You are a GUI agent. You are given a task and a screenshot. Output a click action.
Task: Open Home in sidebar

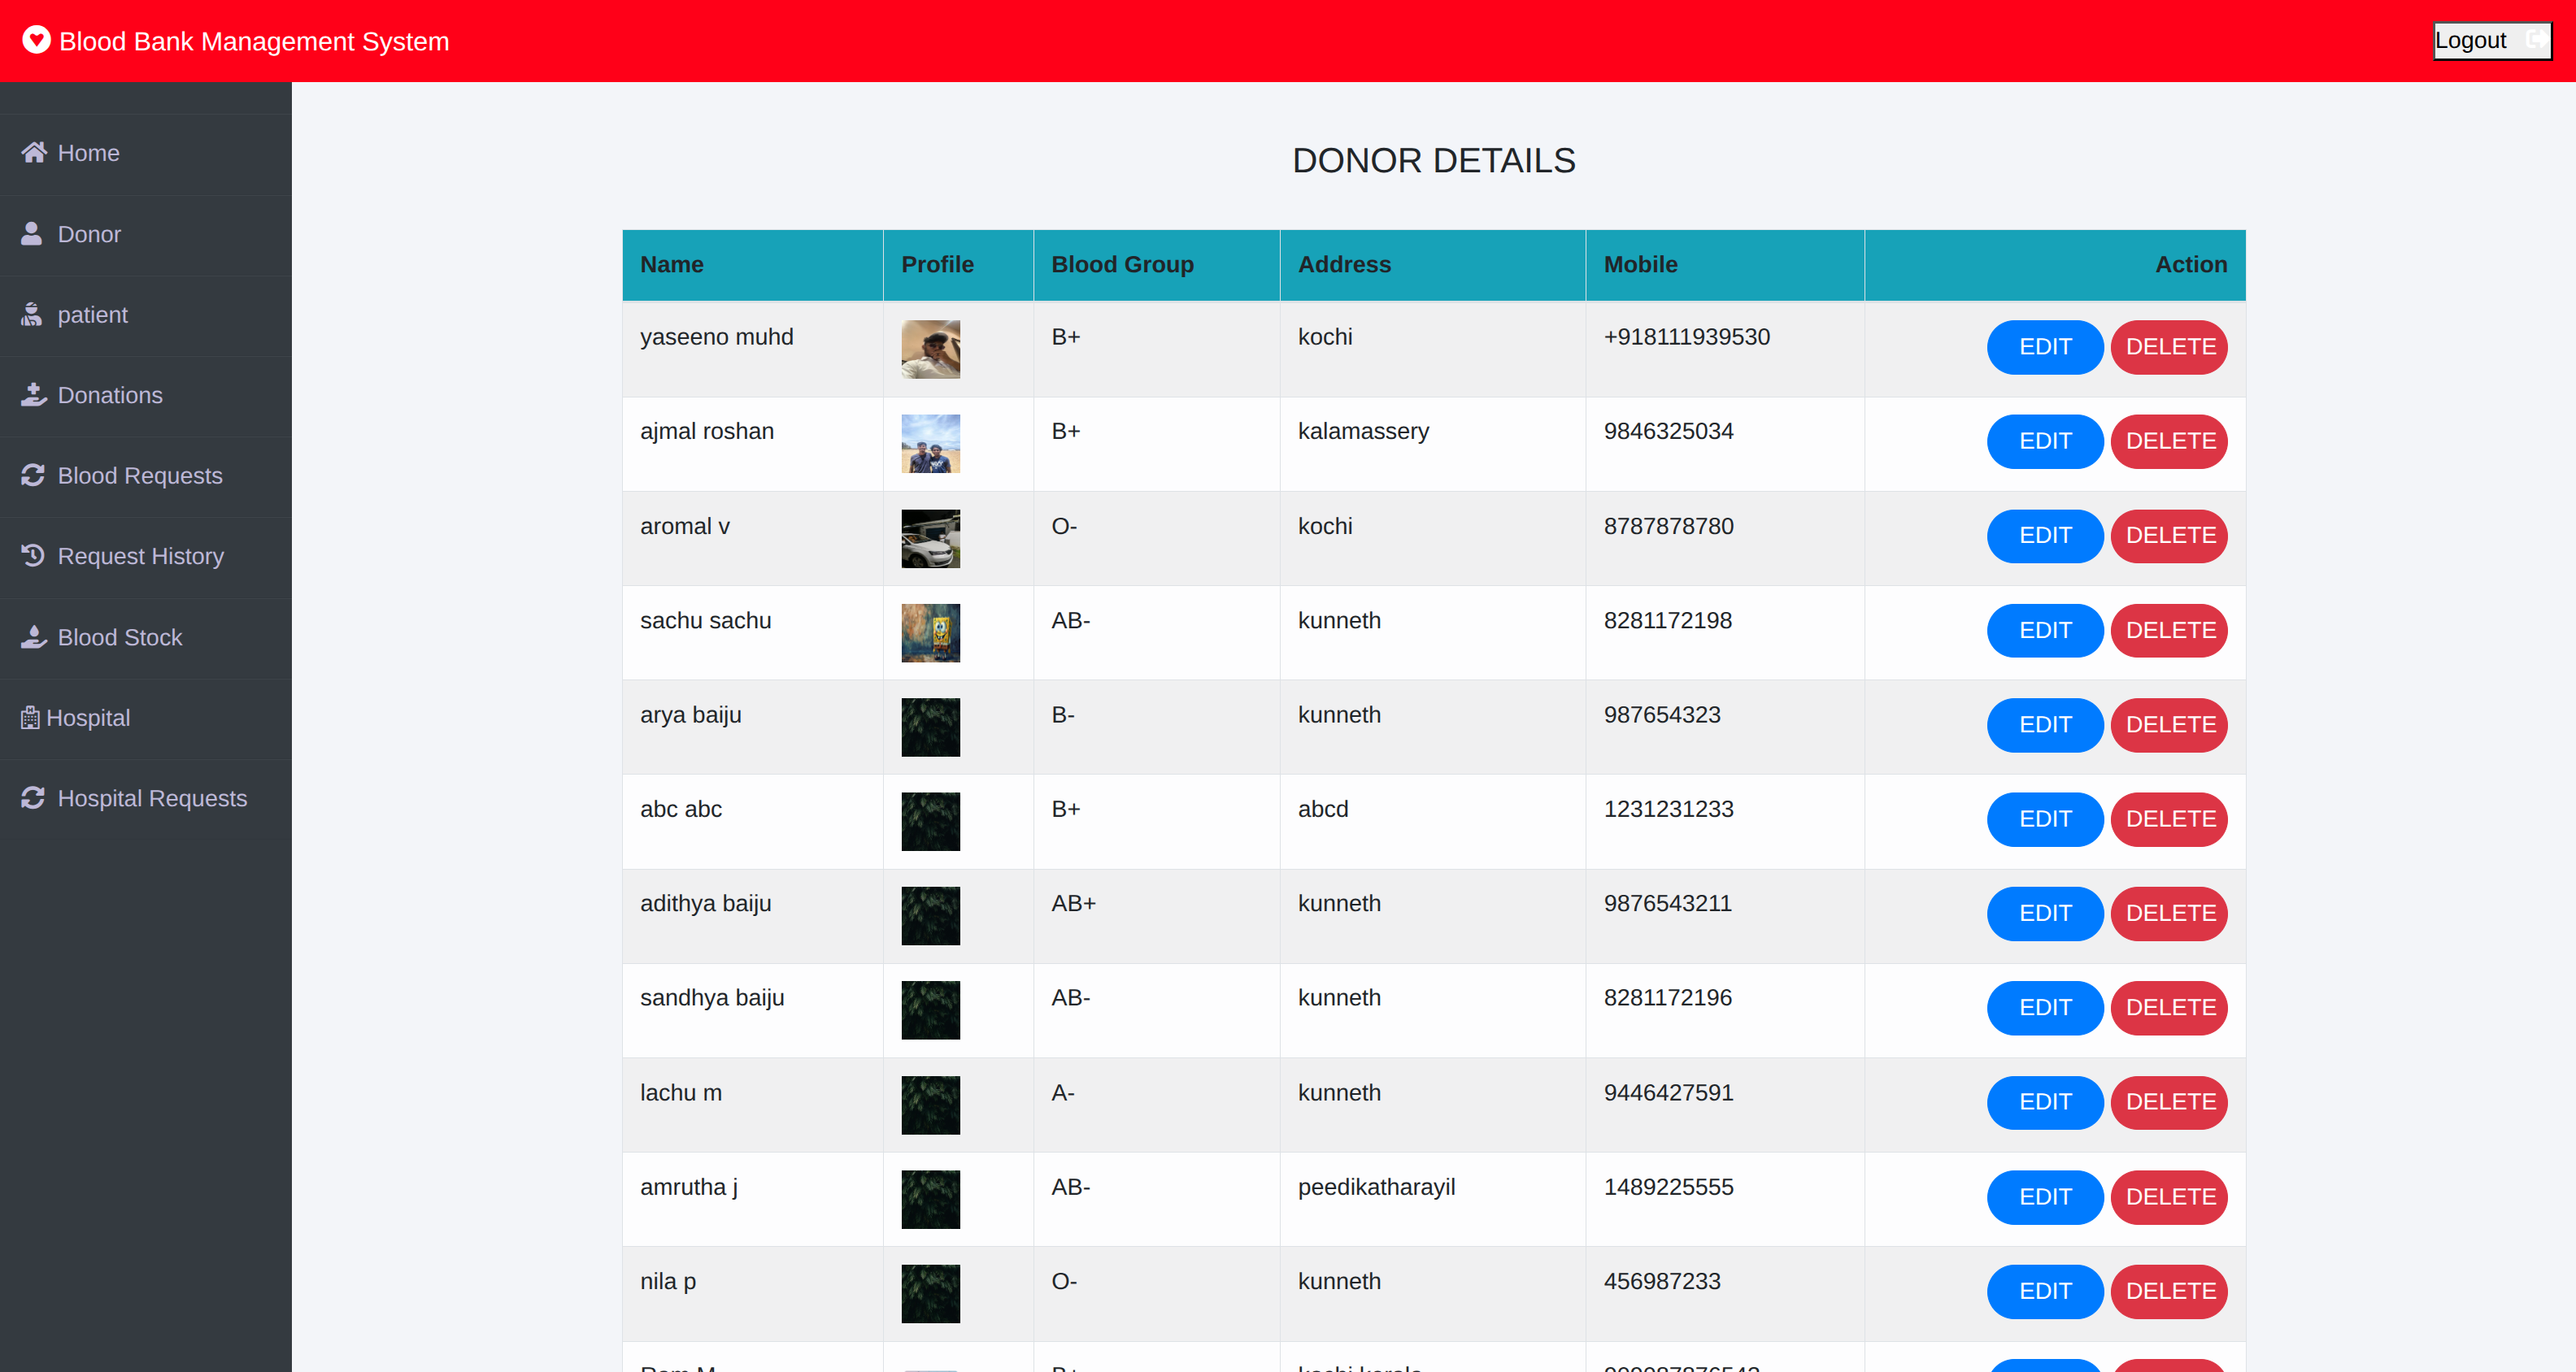pos(146,153)
